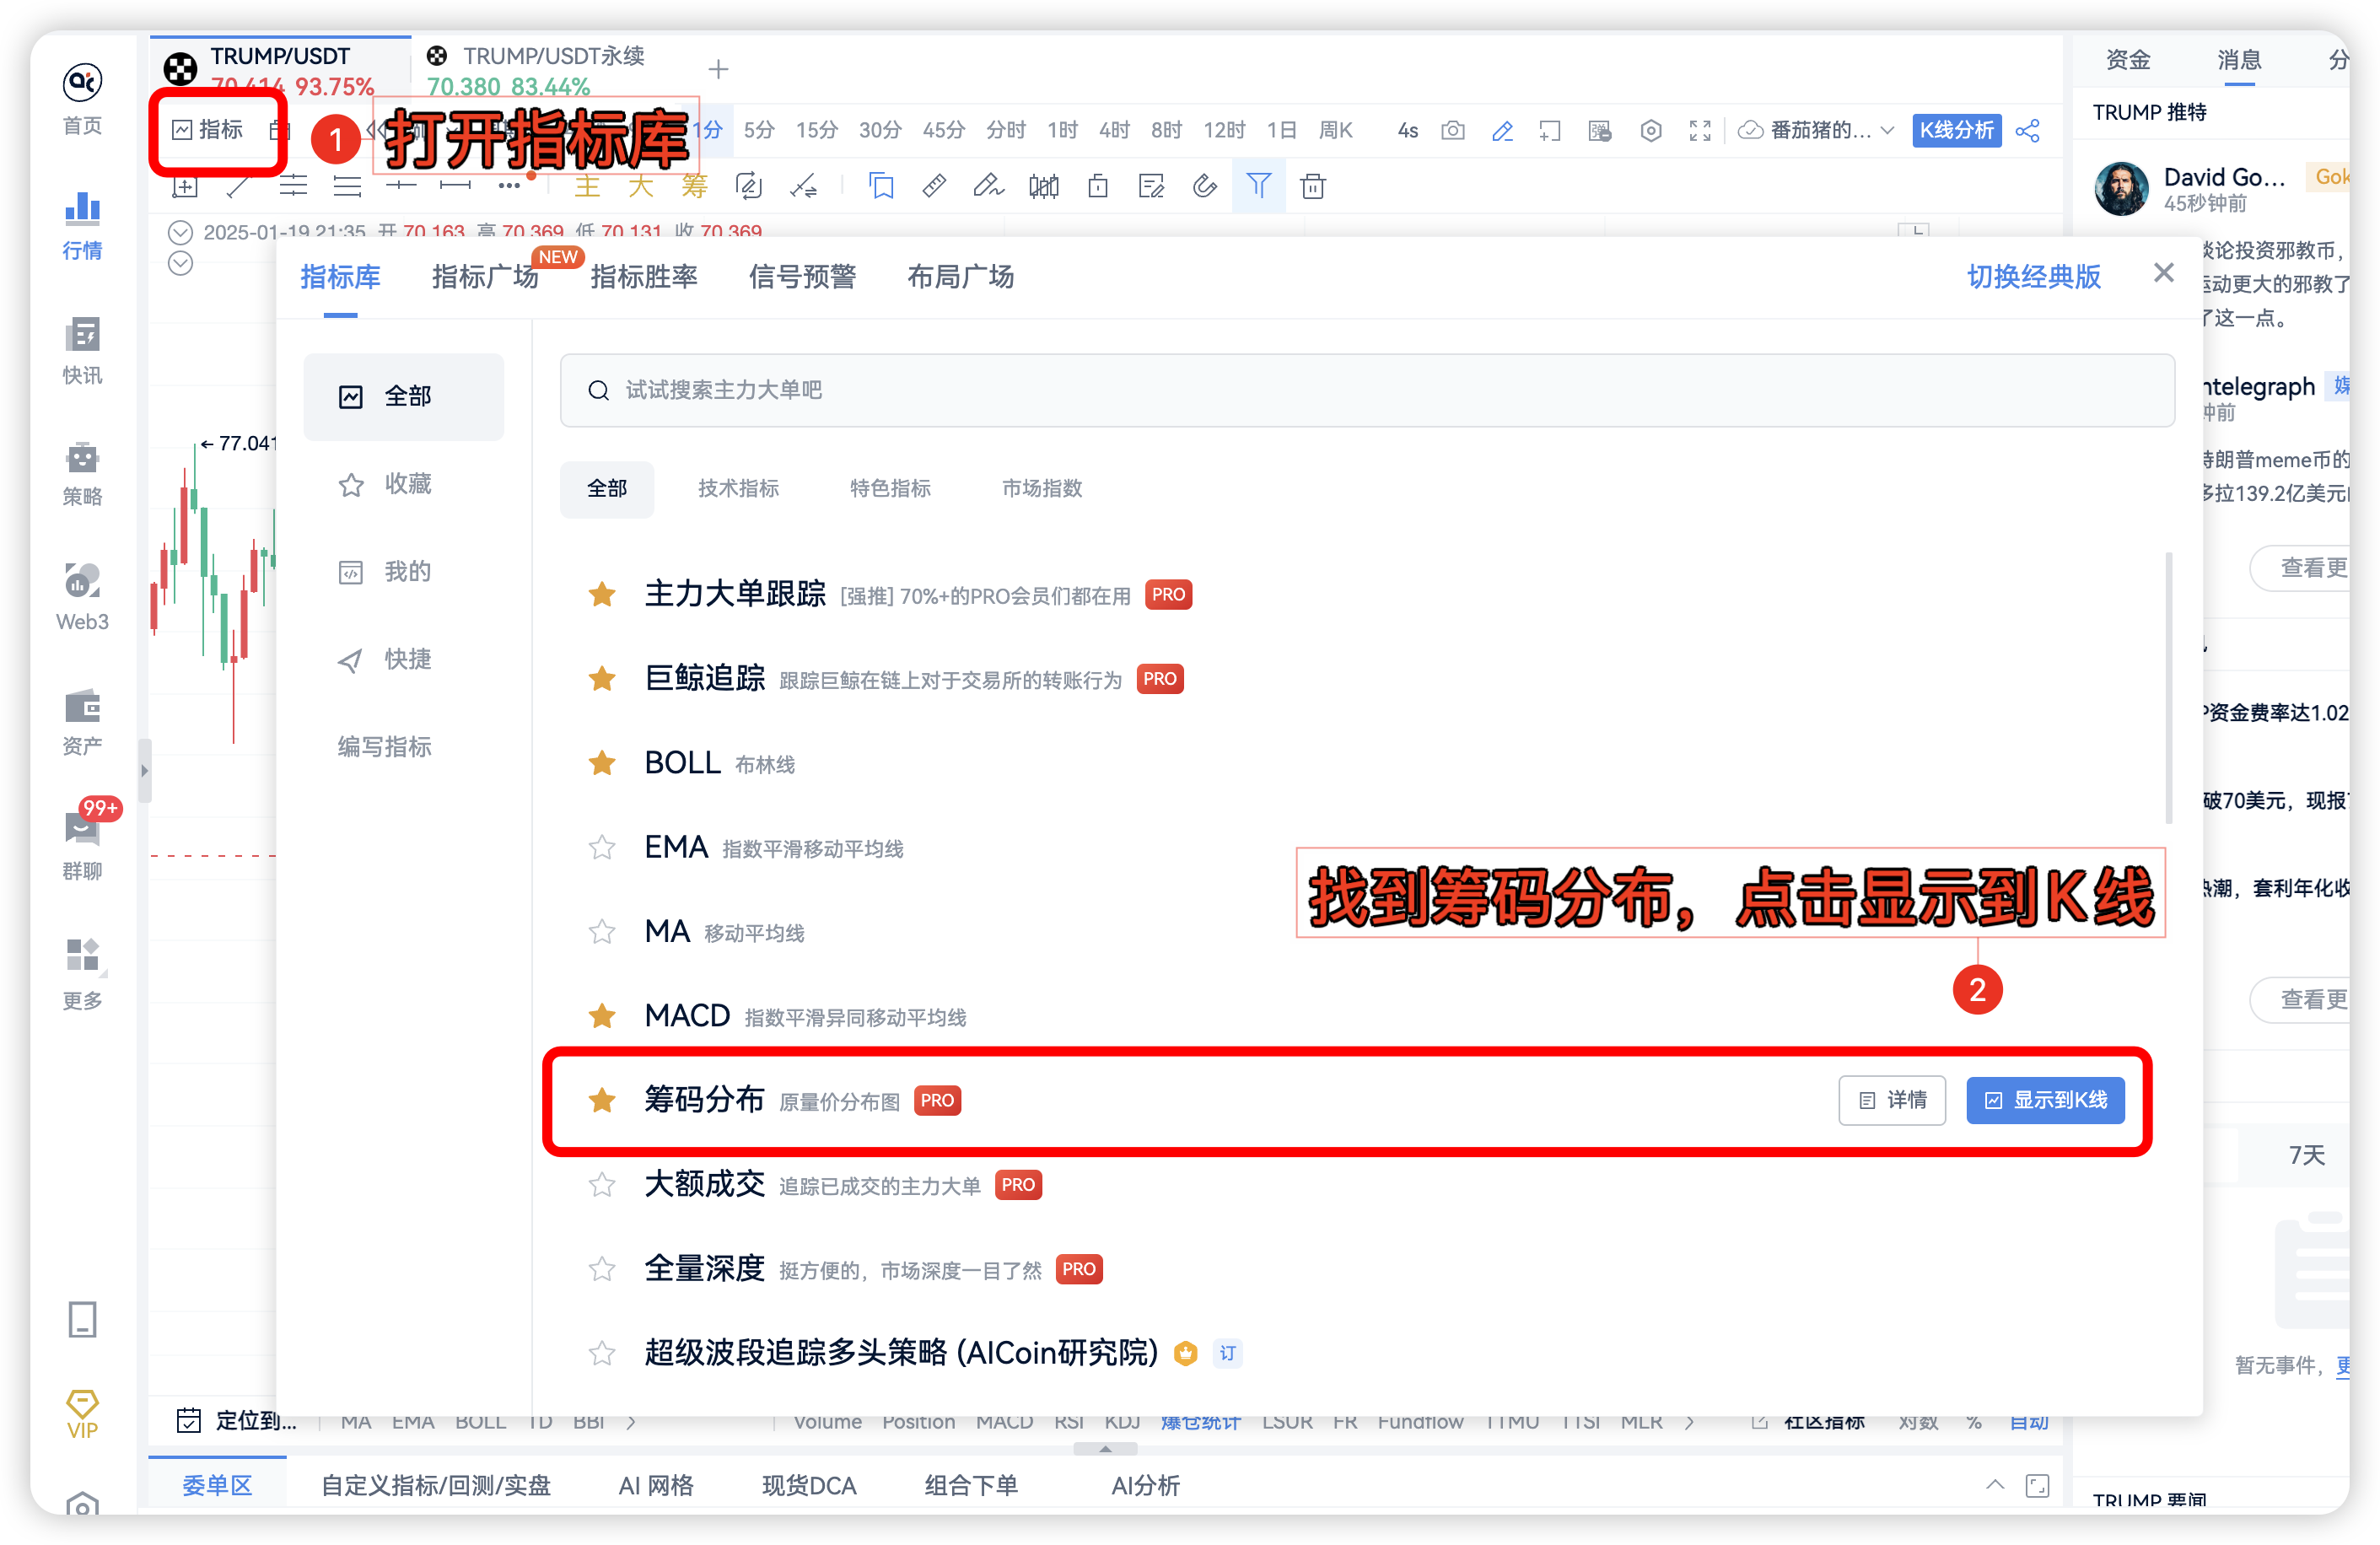Toggle favorite star for MA 移动平均线

coord(602,932)
